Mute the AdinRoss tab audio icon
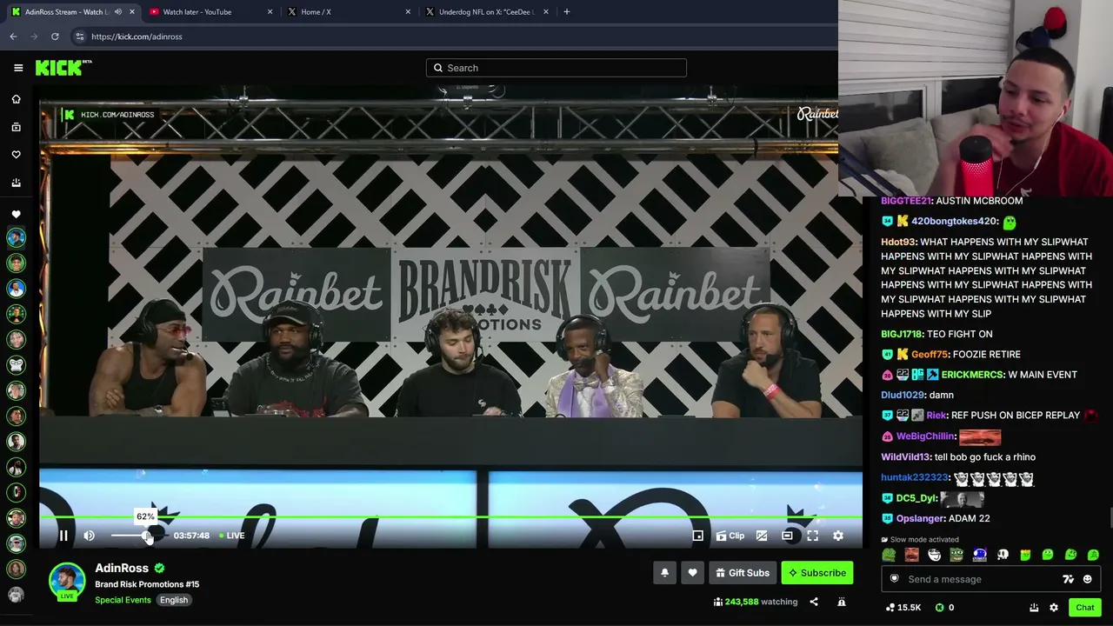 tap(118, 12)
